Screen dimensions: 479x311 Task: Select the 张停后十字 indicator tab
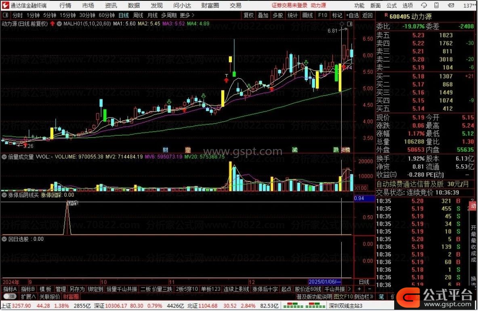click(x=265, y=289)
